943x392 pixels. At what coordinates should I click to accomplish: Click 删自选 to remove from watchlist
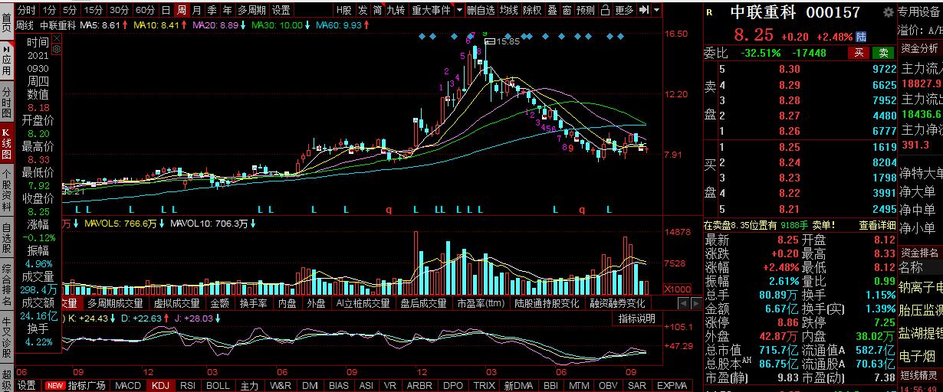click(x=481, y=10)
